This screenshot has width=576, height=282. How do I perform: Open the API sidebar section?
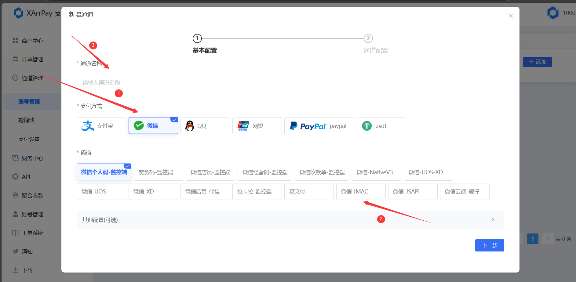click(x=26, y=176)
